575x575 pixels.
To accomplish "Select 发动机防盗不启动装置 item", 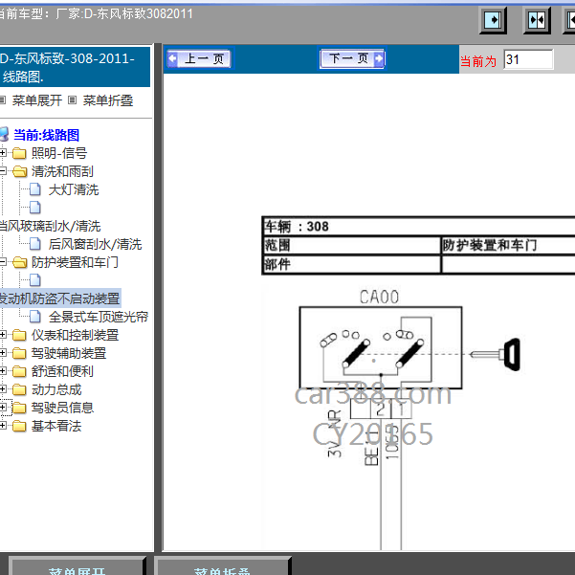I will click(59, 299).
